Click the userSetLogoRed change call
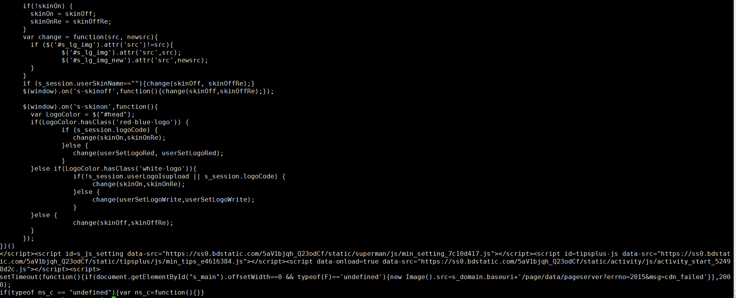Image resolution: width=736 pixels, height=298 pixels. (148, 153)
